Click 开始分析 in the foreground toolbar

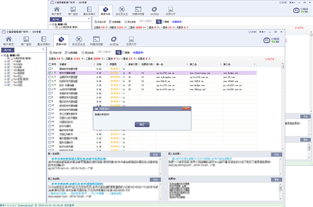(x=57, y=52)
